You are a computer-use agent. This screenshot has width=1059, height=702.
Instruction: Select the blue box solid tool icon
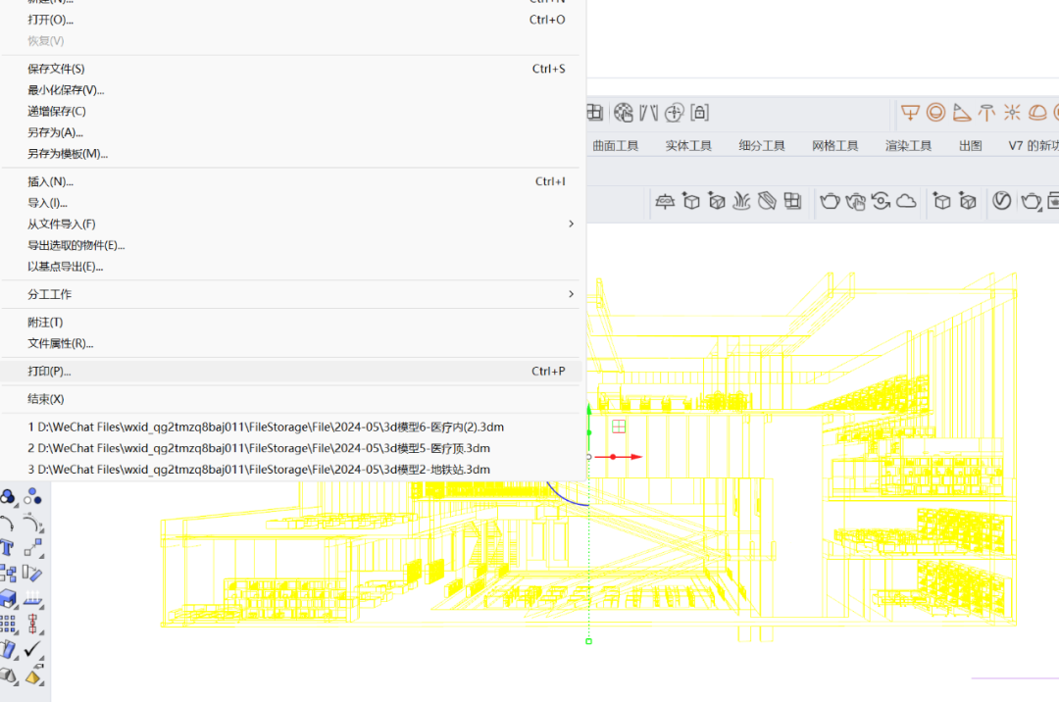[8, 599]
